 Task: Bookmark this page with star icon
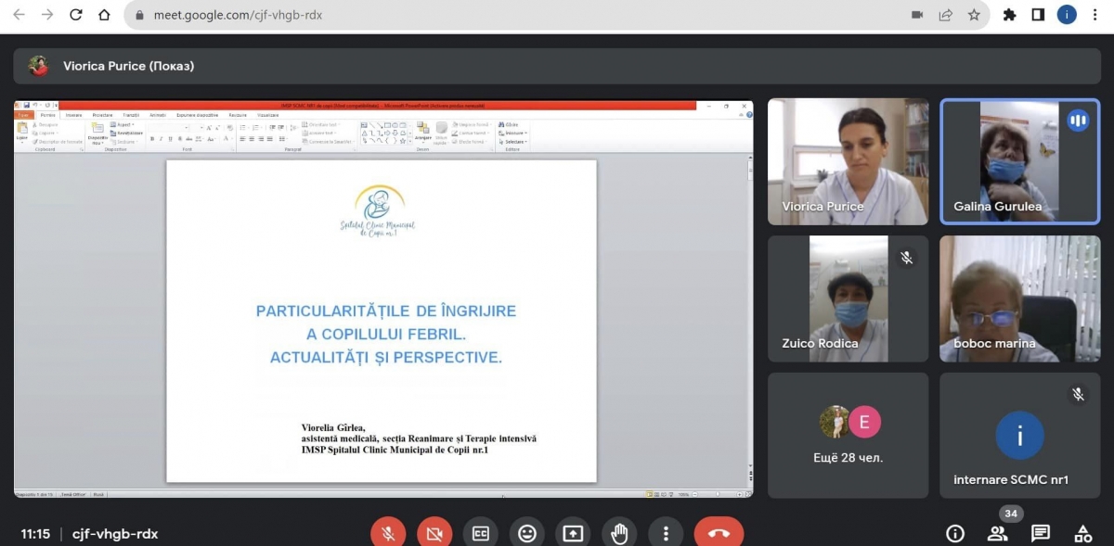(974, 15)
